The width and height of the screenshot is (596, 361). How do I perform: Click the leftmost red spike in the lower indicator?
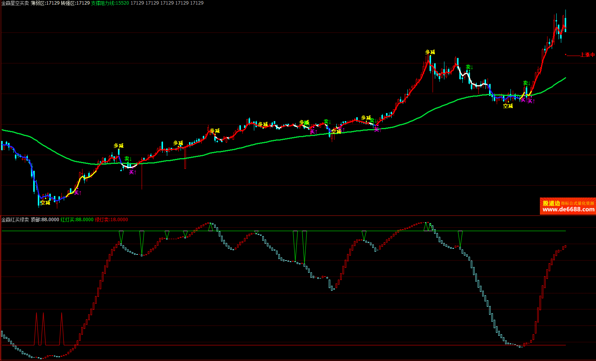[37, 329]
